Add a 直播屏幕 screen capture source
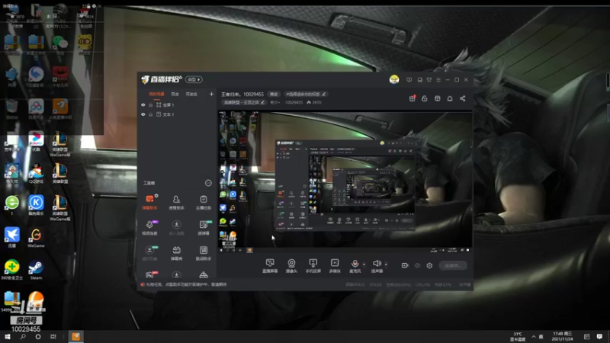The image size is (610, 343). (270, 266)
